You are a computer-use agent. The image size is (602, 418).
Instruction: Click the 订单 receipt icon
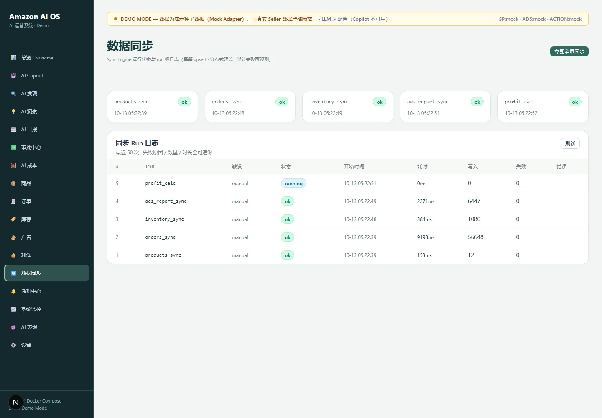coord(13,201)
